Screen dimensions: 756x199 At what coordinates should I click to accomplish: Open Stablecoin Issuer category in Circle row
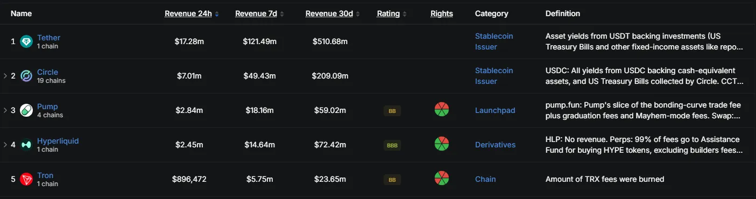point(494,76)
